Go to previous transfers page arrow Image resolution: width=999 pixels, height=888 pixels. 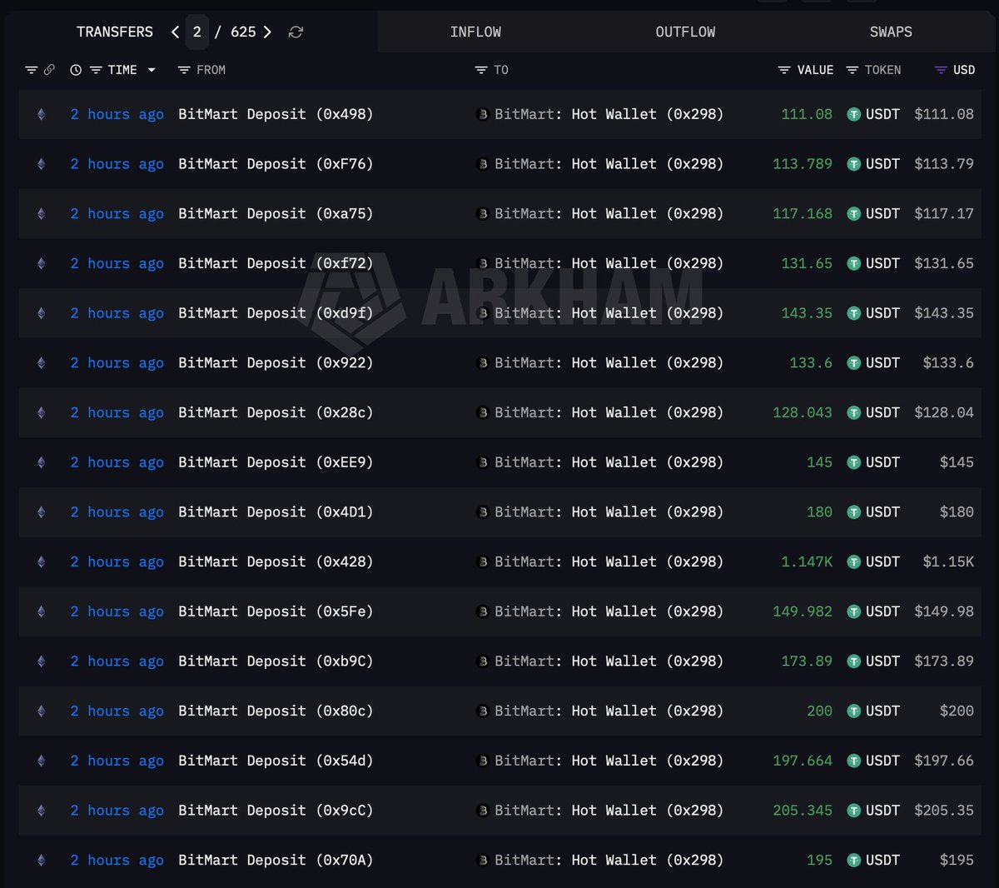(x=175, y=32)
